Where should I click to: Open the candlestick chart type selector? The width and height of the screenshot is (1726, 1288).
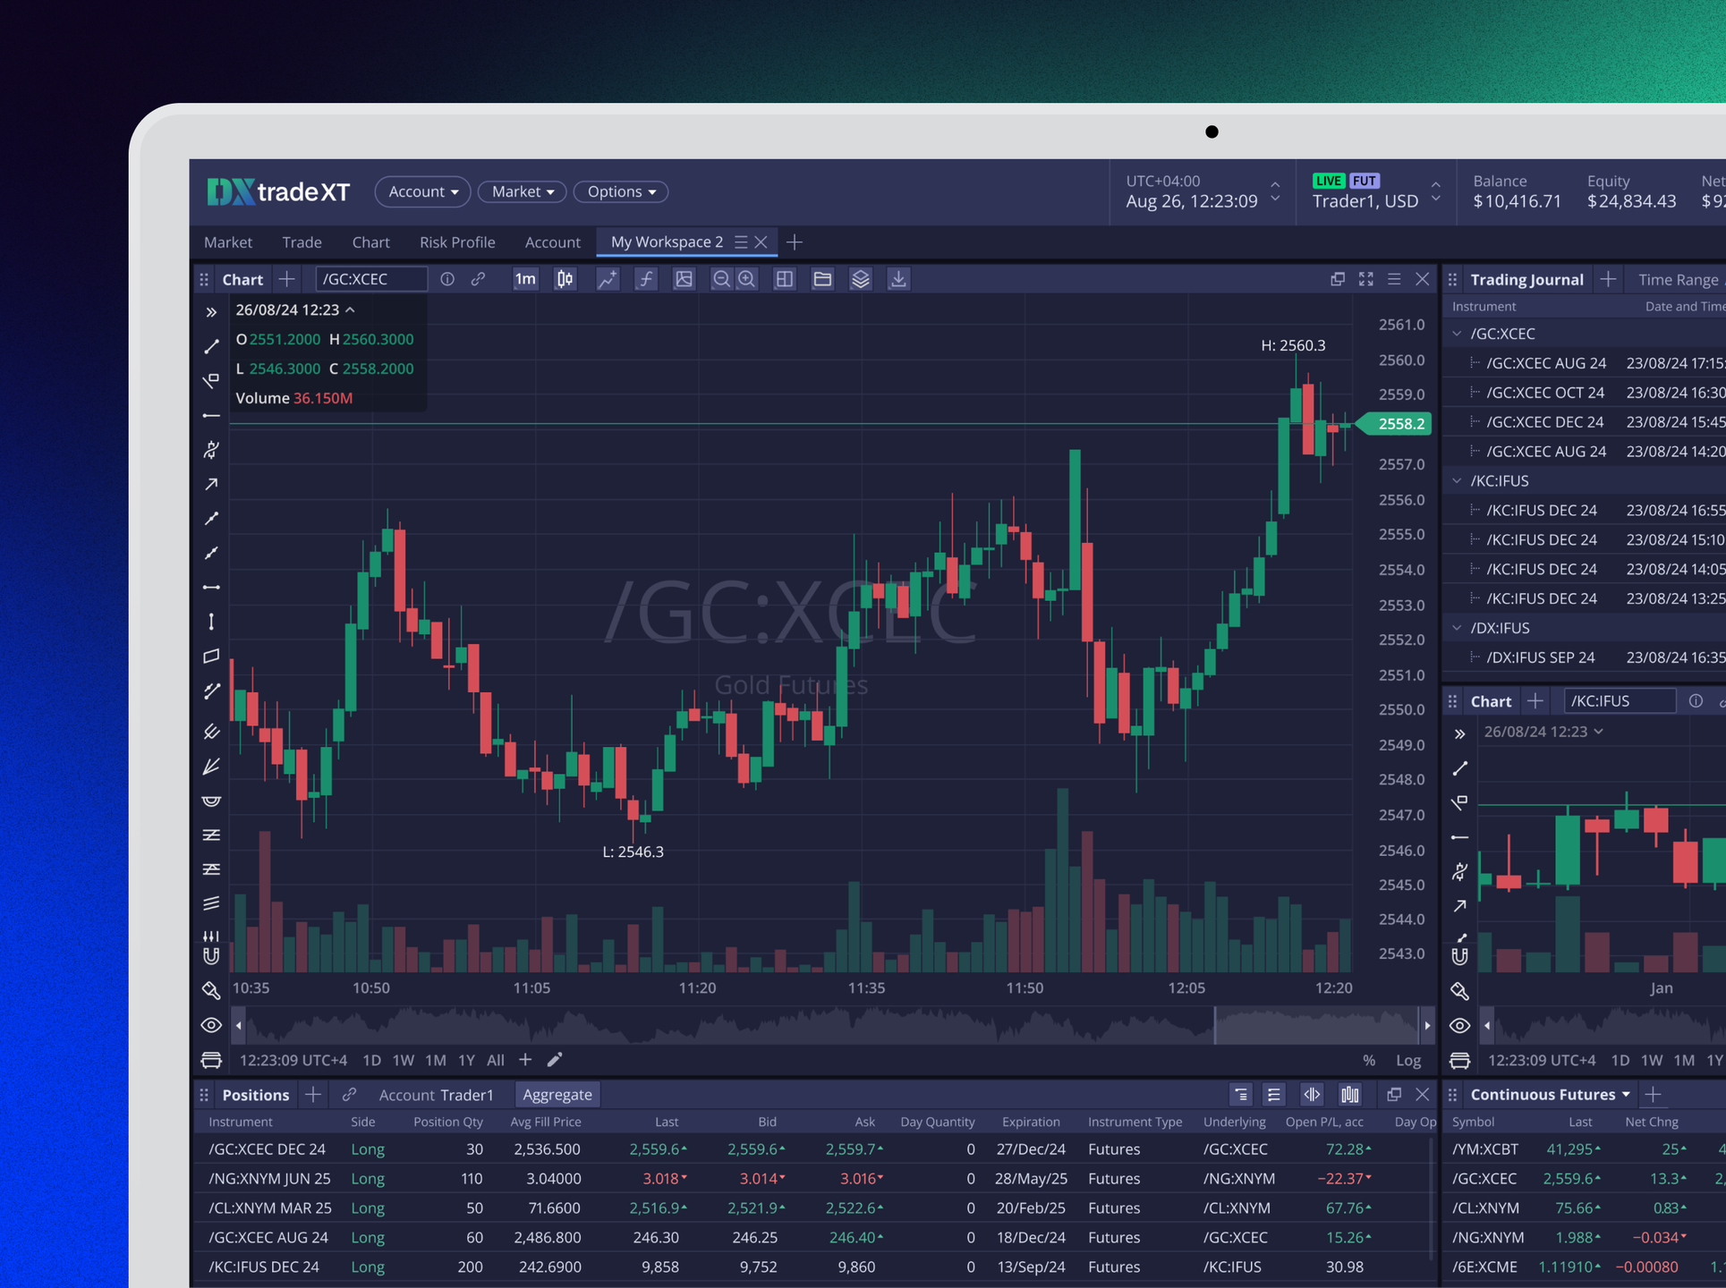[x=565, y=279]
